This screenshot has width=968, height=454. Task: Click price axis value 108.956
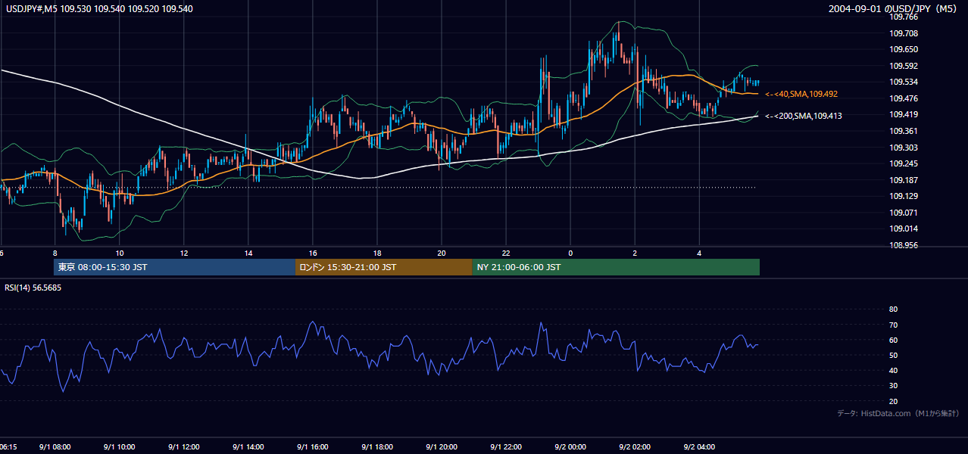(x=904, y=245)
